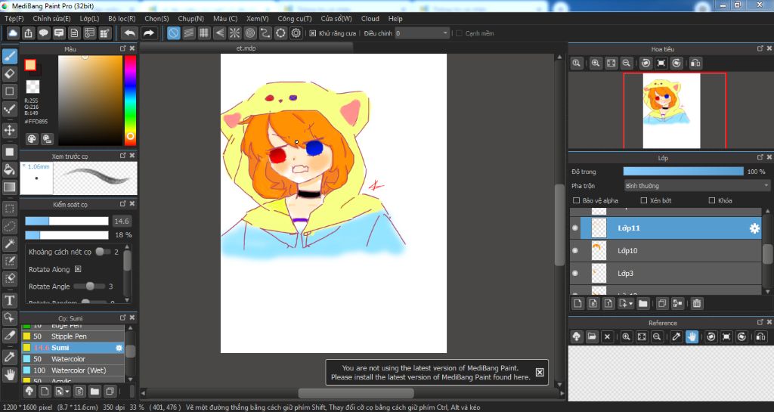This screenshot has width=774, height=412.
Task: Undock the Reference panel
Action: 760,322
